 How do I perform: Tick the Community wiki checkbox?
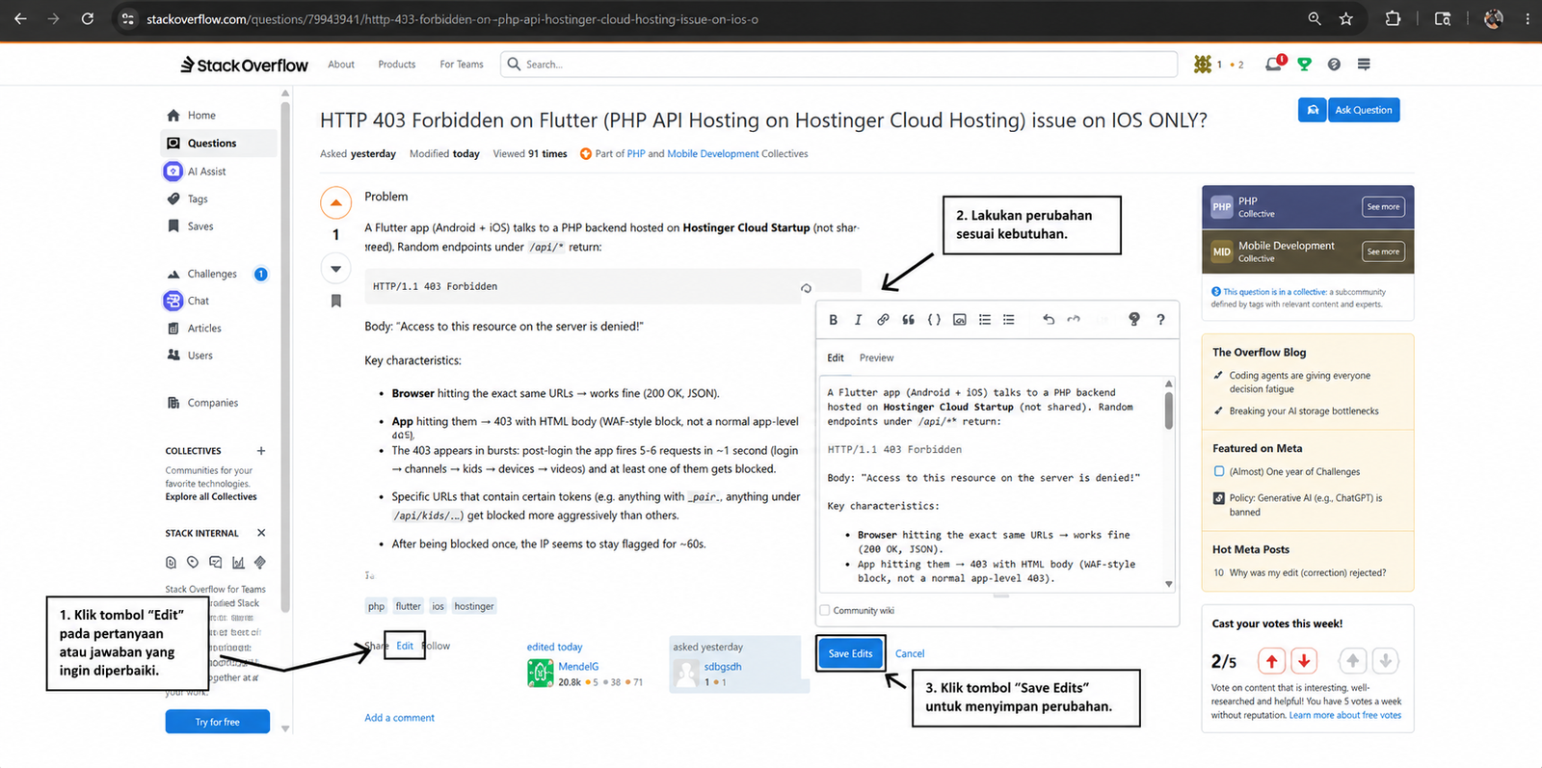[825, 610]
